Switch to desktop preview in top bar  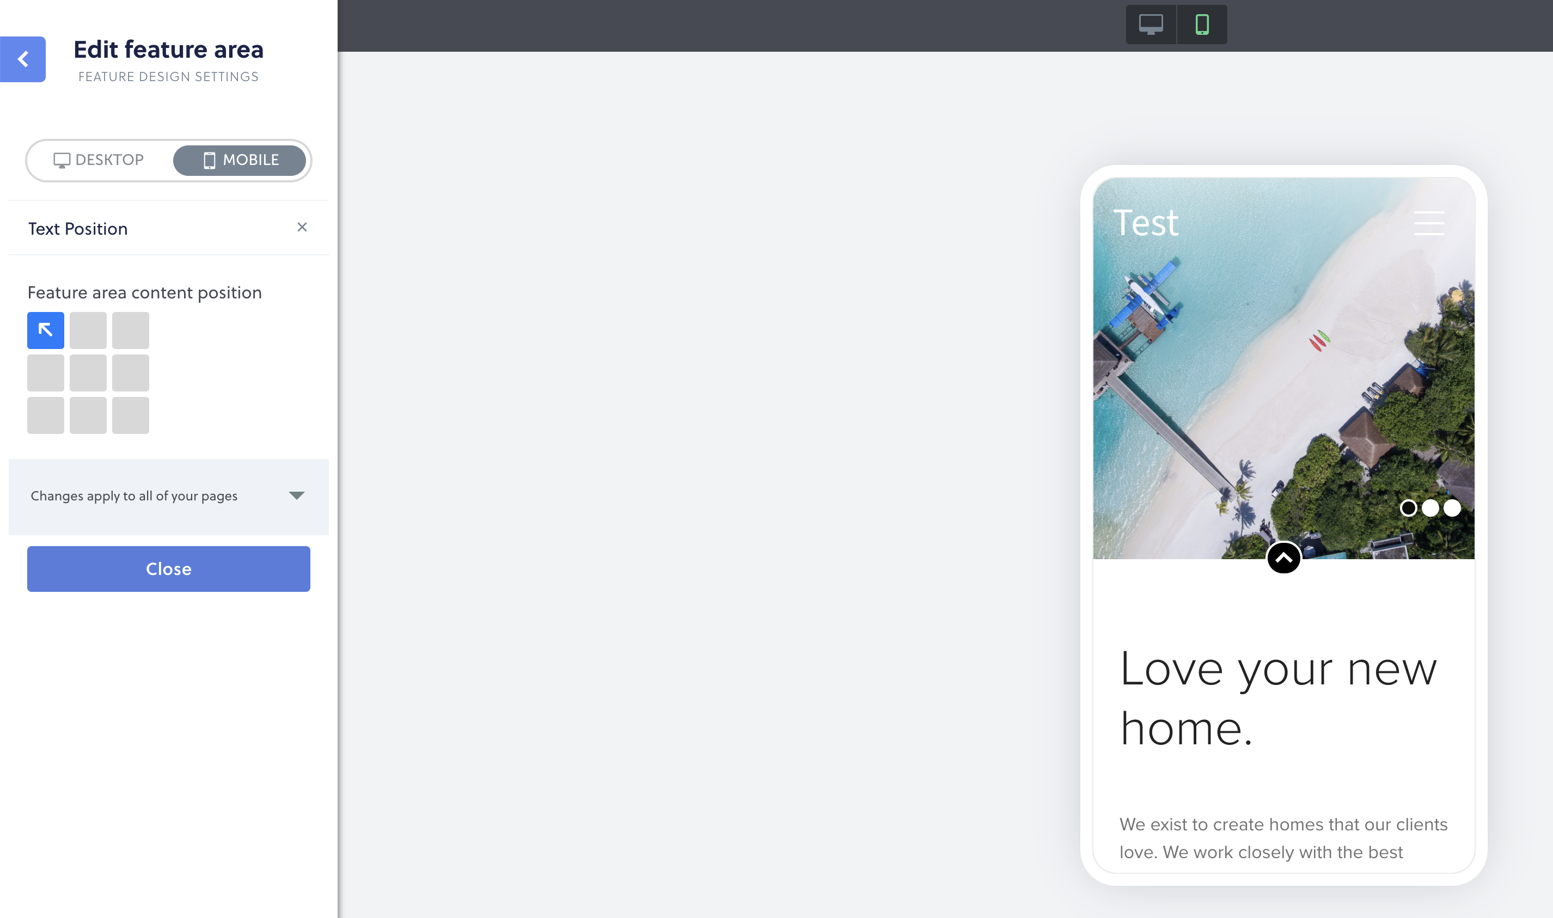[x=1151, y=25]
